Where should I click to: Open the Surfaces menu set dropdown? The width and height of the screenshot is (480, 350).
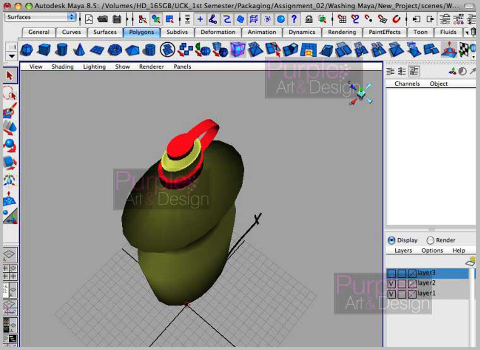point(40,17)
